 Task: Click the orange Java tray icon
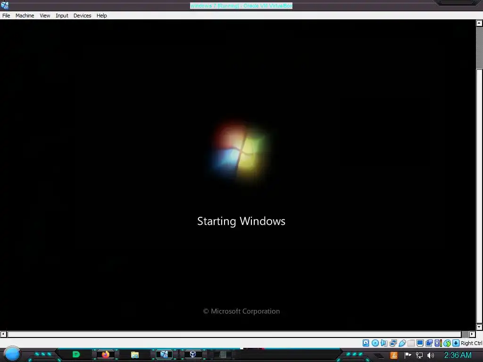394,355
